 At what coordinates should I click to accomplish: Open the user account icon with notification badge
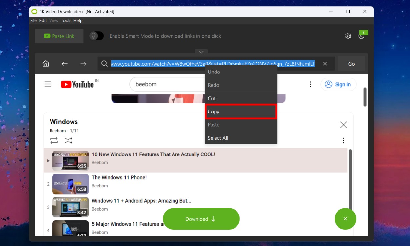(x=361, y=36)
